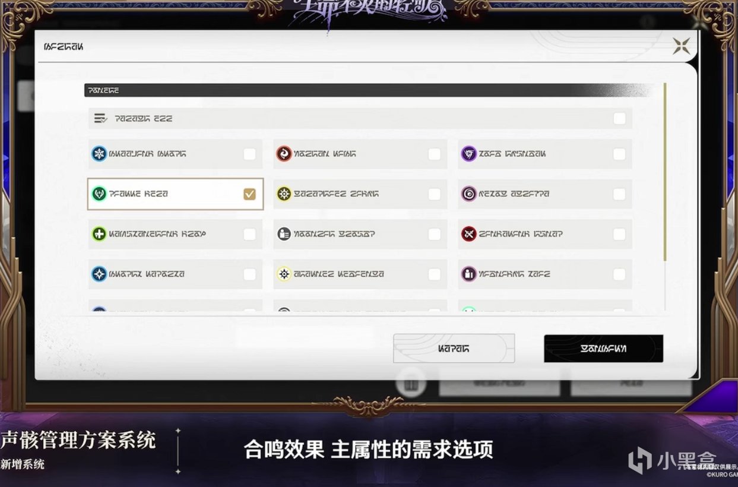This screenshot has width=738, height=487.
Task: Click the white cancel button
Action: click(x=454, y=349)
